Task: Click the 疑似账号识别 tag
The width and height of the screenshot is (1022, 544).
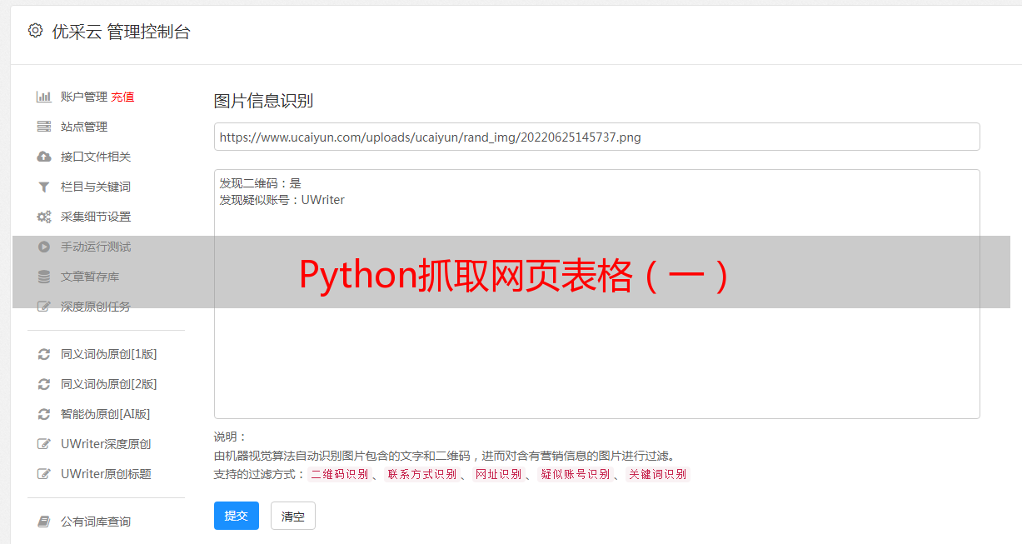Action: coord(575,474)
